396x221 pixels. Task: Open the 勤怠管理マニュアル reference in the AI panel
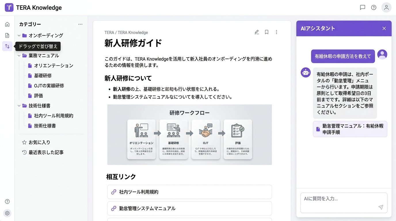point(350,129)
